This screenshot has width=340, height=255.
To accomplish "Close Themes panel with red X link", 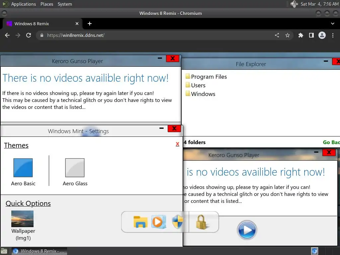I will tap(177, 144).
